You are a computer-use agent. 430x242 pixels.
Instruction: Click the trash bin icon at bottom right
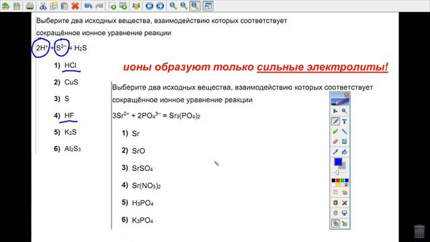(419, 231)
